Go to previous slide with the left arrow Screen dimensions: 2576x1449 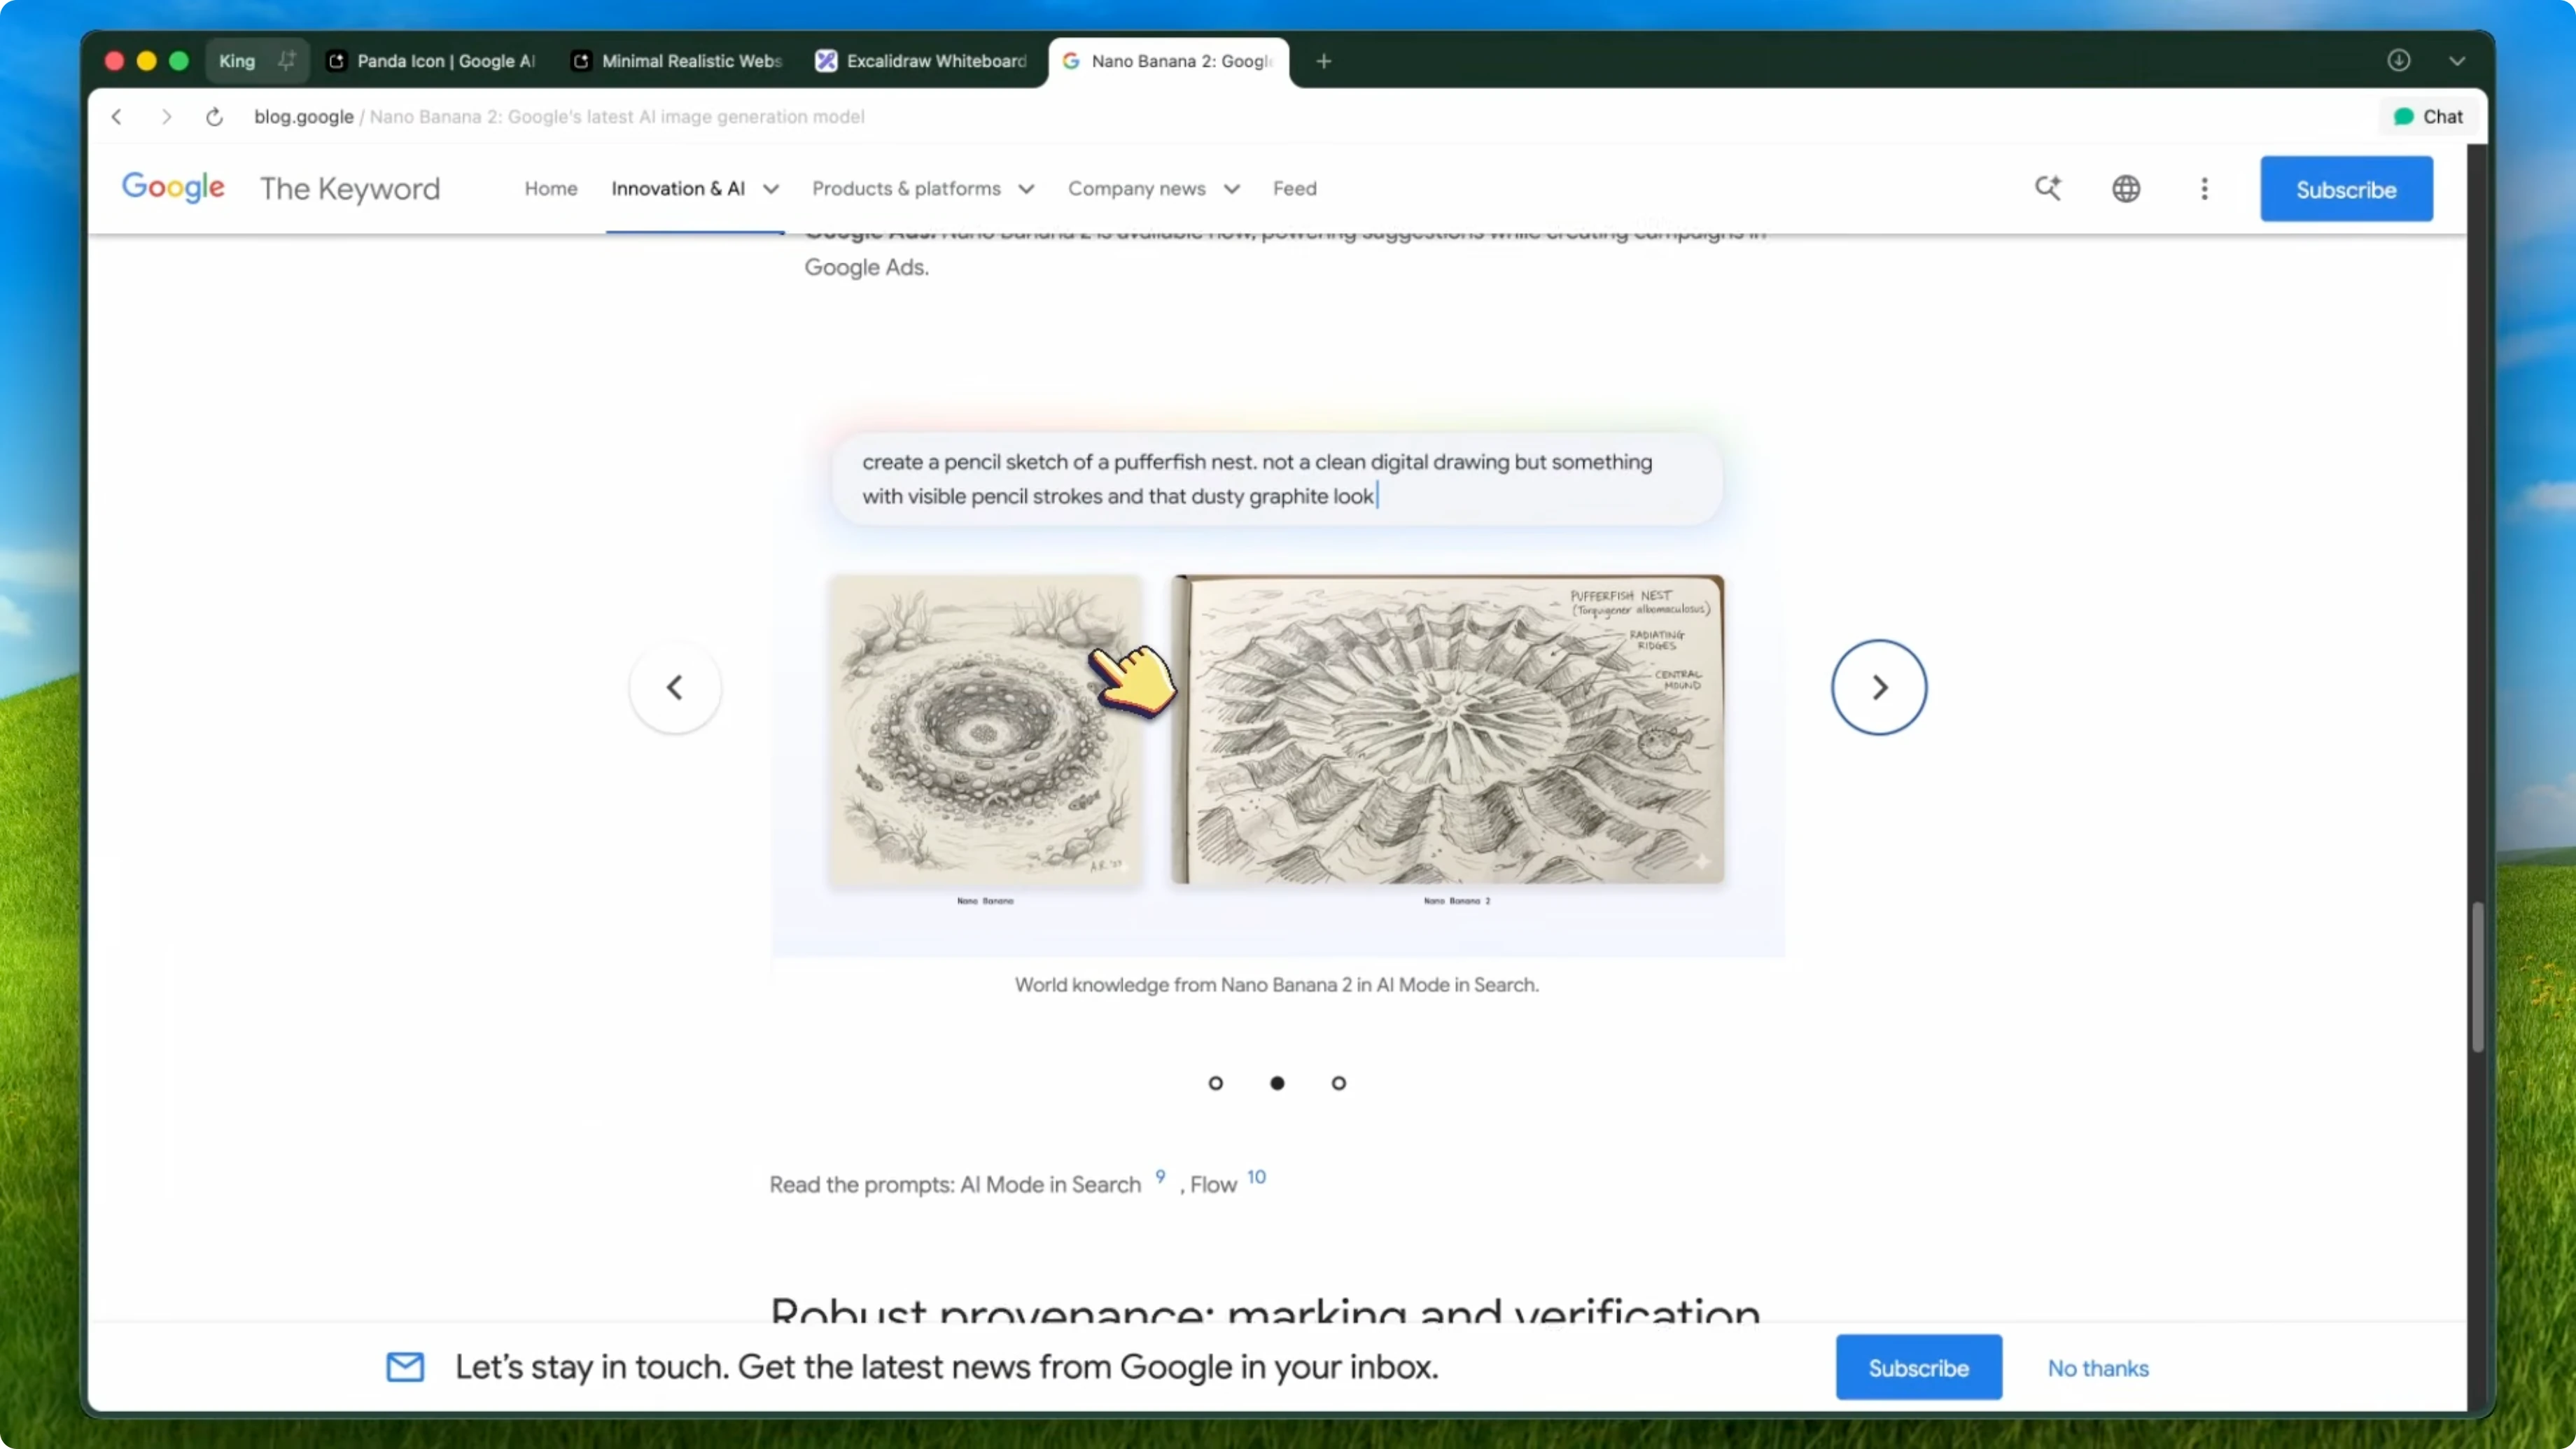pyautogui.click(x=675, y=687)
